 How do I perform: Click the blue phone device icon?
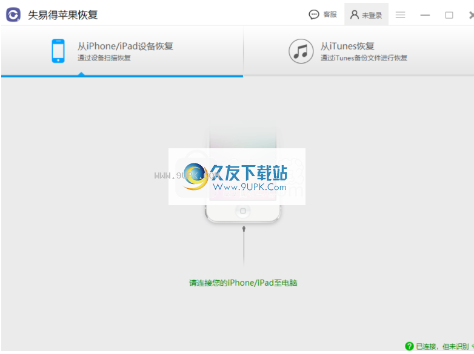click(x=58, y=51)
